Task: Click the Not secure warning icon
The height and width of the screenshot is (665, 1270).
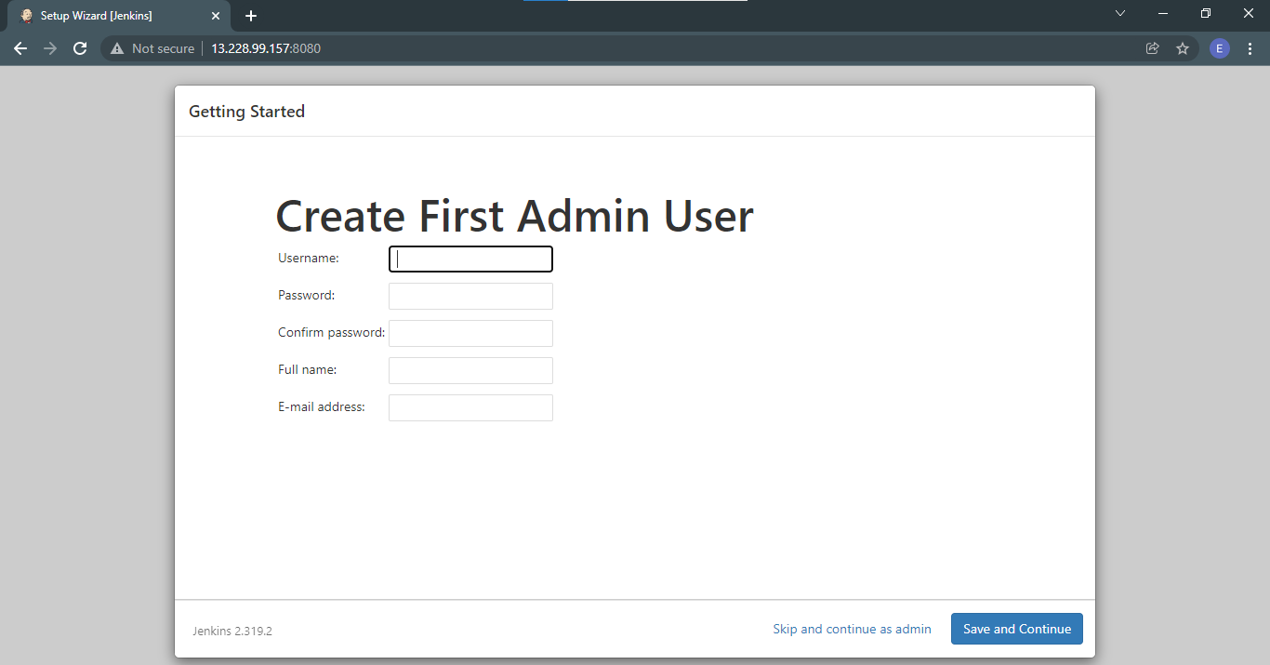Action: pyautogui.click(x=117, y=48)
